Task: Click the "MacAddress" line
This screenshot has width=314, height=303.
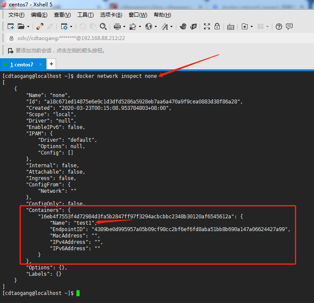Action: click(x=75, y=236)
